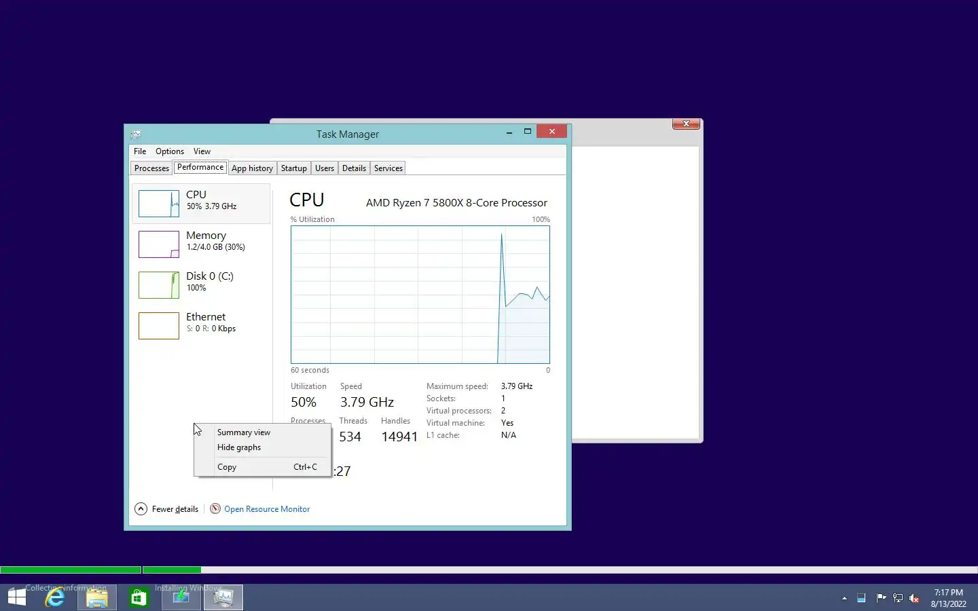Click the Handles count 14941
This screenshot has height=611, width=978.
(x=399, y=437)
